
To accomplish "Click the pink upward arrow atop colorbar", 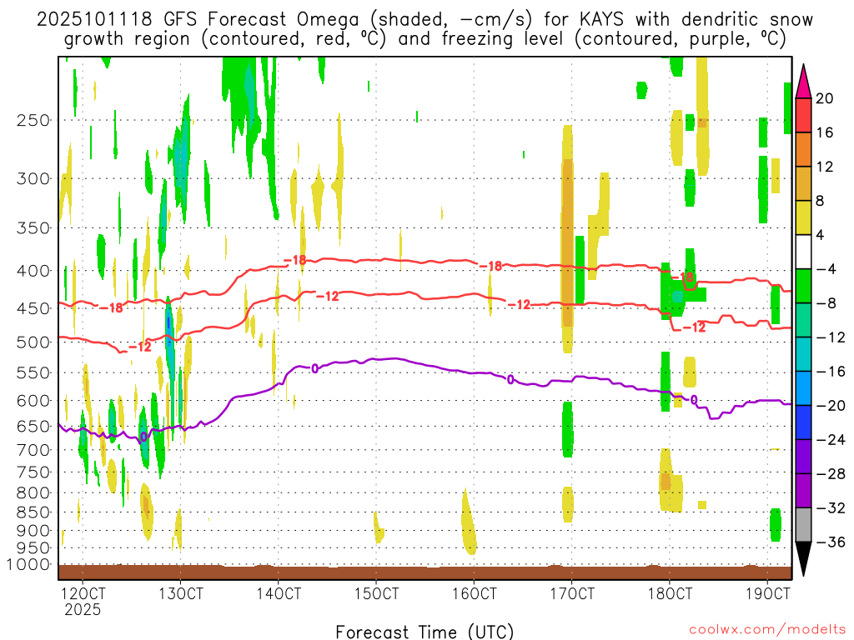I will coord(803,81).
